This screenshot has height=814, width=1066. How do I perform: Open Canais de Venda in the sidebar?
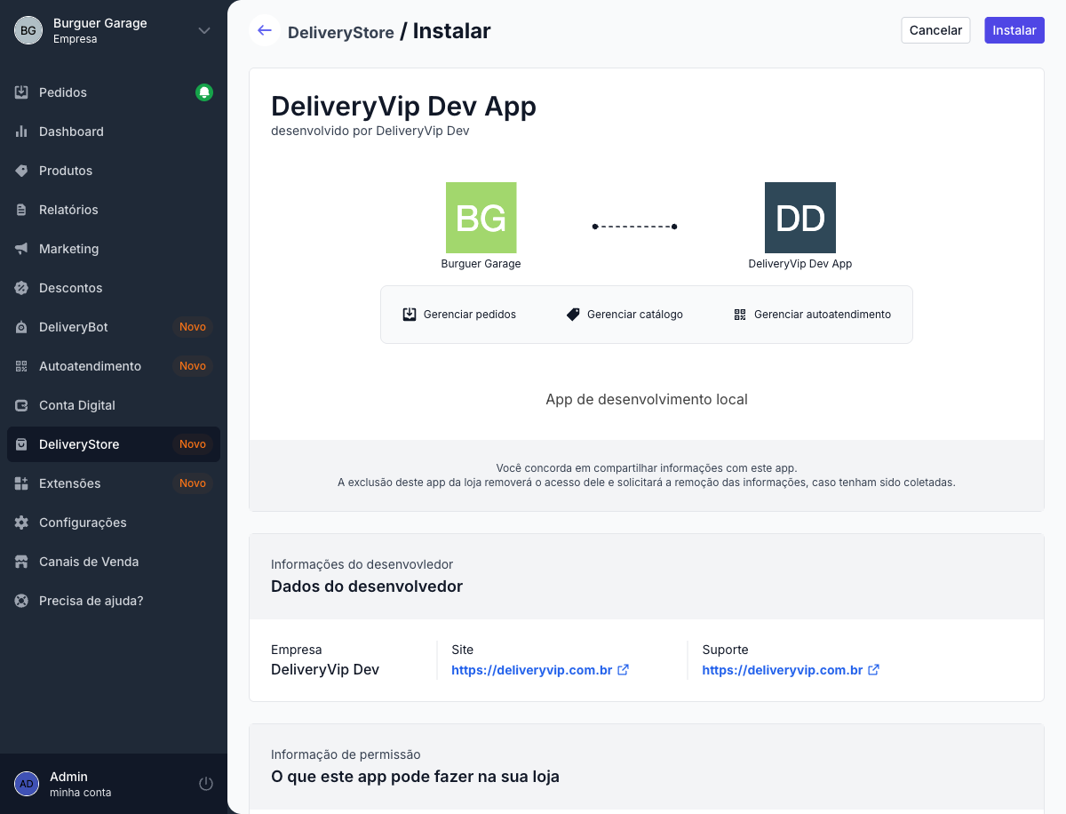click(x=114, y=562)
